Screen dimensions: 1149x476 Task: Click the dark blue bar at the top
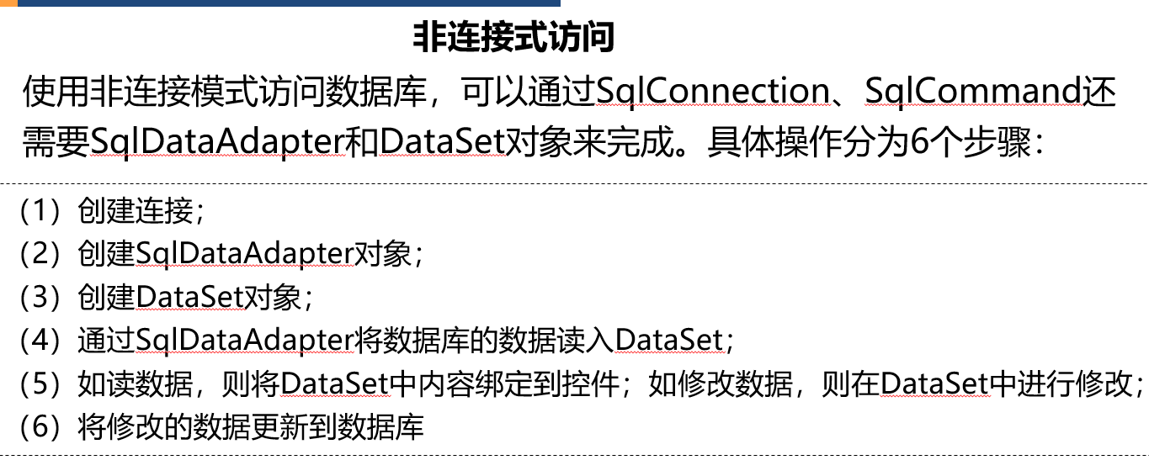pos(289,3)
